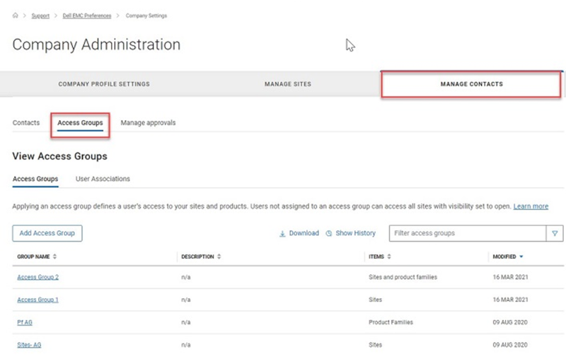Click the filter funnel icon
566x356 pixels.
[554, 233]
